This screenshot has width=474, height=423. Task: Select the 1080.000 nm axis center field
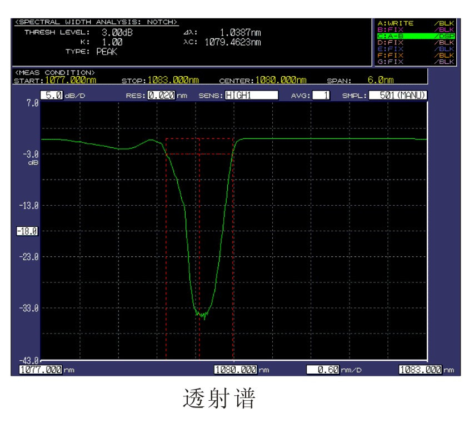236,370
